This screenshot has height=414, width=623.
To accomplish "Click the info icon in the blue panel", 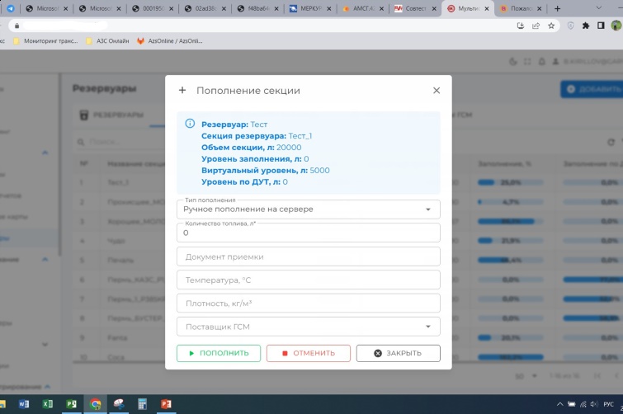I will click(x=190, y=124).
